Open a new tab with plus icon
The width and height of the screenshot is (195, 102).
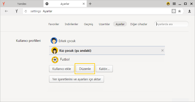pyautogui.click(x=90, y=4)
